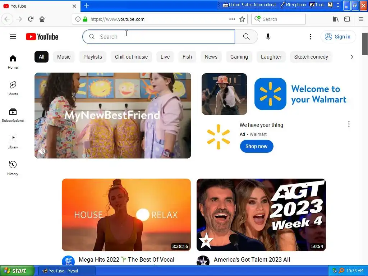Select the Laughter category chip
The height and width of the screenshot is (276, 368).
coord(271,57)
